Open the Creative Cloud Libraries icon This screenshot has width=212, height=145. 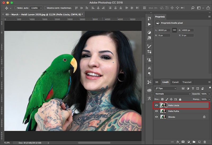pos(149,90)
